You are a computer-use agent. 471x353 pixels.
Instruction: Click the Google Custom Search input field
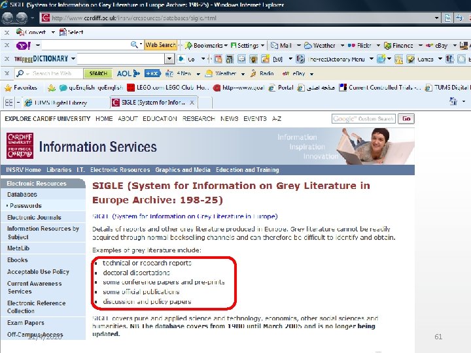click(x=364, y=118)
